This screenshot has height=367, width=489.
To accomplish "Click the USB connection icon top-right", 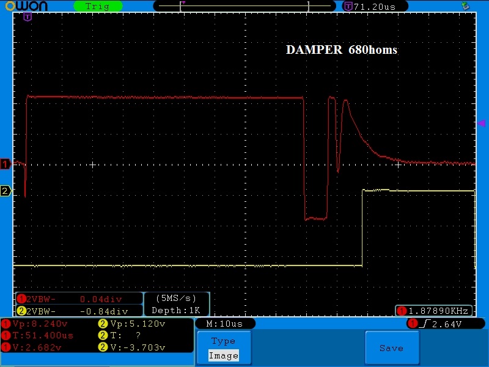I will (x=465, y=6).
